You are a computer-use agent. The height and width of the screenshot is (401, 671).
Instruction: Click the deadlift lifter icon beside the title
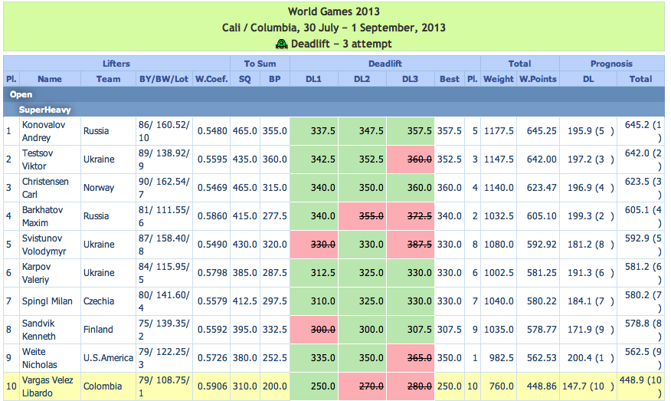point(281,44)
